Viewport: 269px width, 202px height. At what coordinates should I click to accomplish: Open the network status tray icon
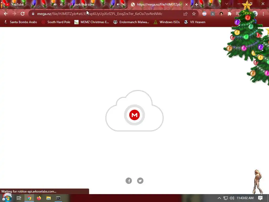[x=226, y=198]
